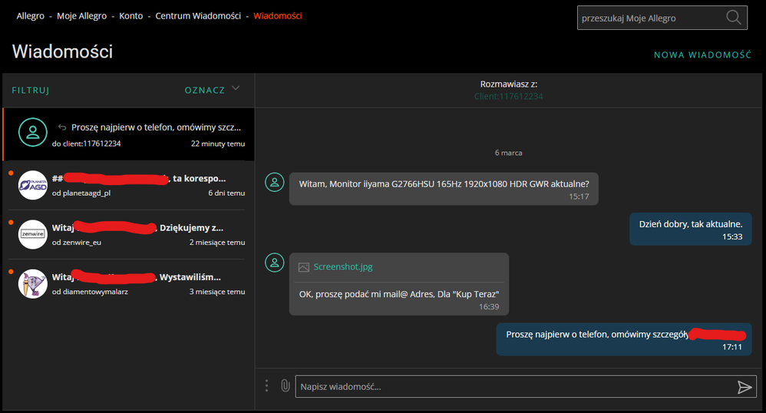Click '3 miesiące temu' timestamp
Viewport: 766px width, 413px height.
click(x=217, y=292)
